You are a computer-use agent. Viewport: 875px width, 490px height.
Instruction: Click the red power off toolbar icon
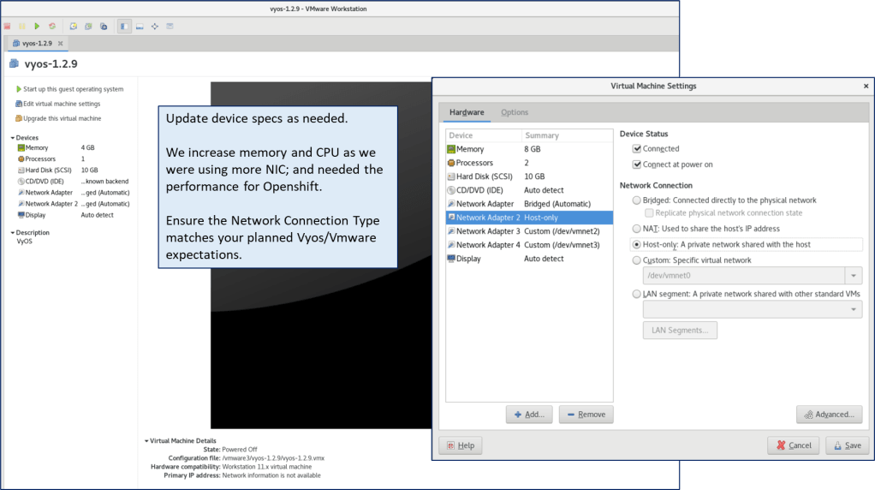[7, 27]
